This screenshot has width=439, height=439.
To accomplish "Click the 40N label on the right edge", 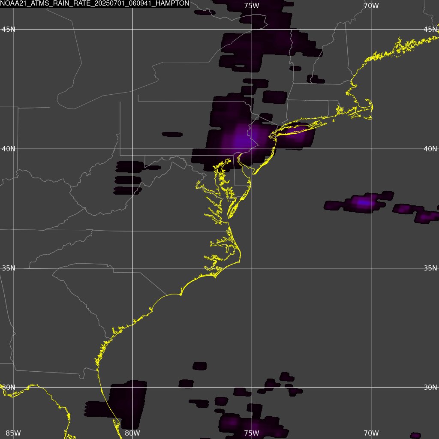I will tap(430, 149).
